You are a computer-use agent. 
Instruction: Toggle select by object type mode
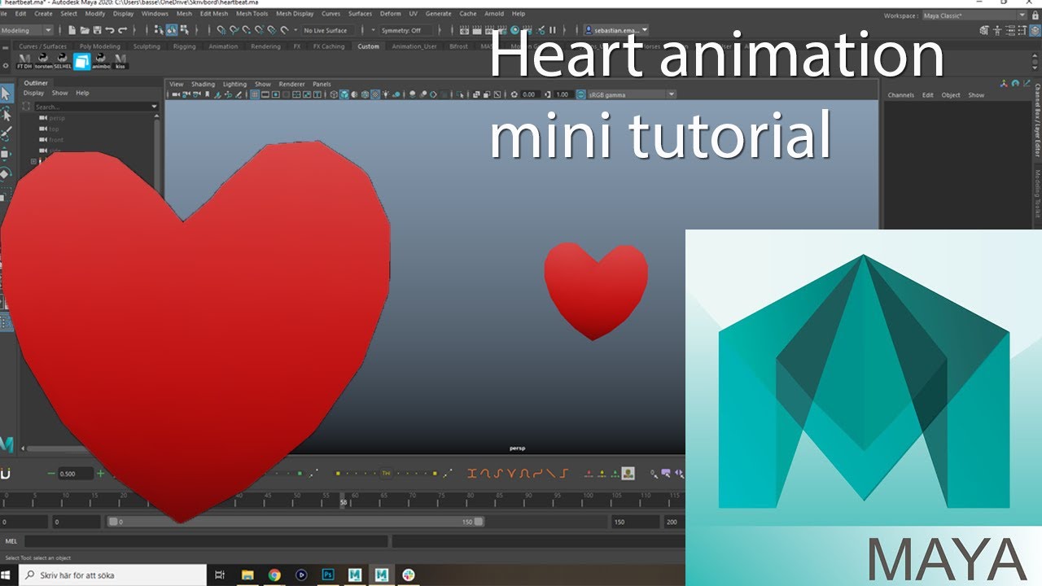(170, 30)
